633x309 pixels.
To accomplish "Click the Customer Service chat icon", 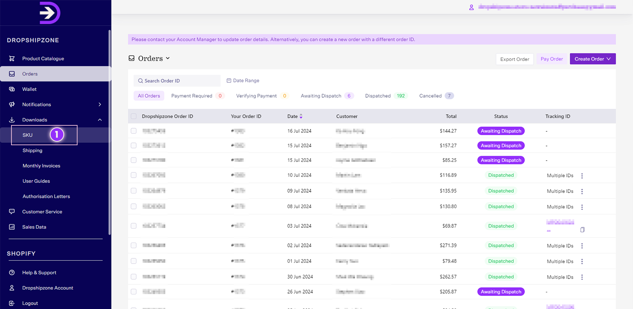I will [12, 212].
